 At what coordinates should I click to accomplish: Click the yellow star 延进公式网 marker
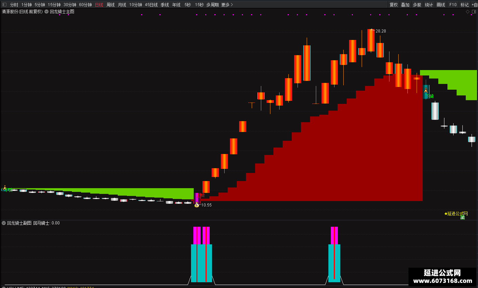pyautogui.click(x=456, y=214)
